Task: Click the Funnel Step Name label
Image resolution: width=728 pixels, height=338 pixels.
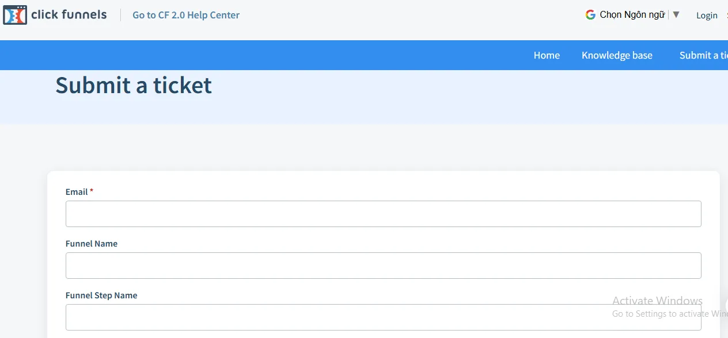Action: point(101,295)
